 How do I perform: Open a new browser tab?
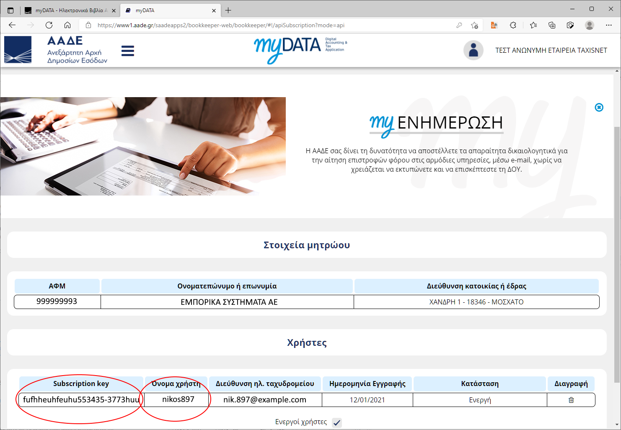click(x=228, y=10)
